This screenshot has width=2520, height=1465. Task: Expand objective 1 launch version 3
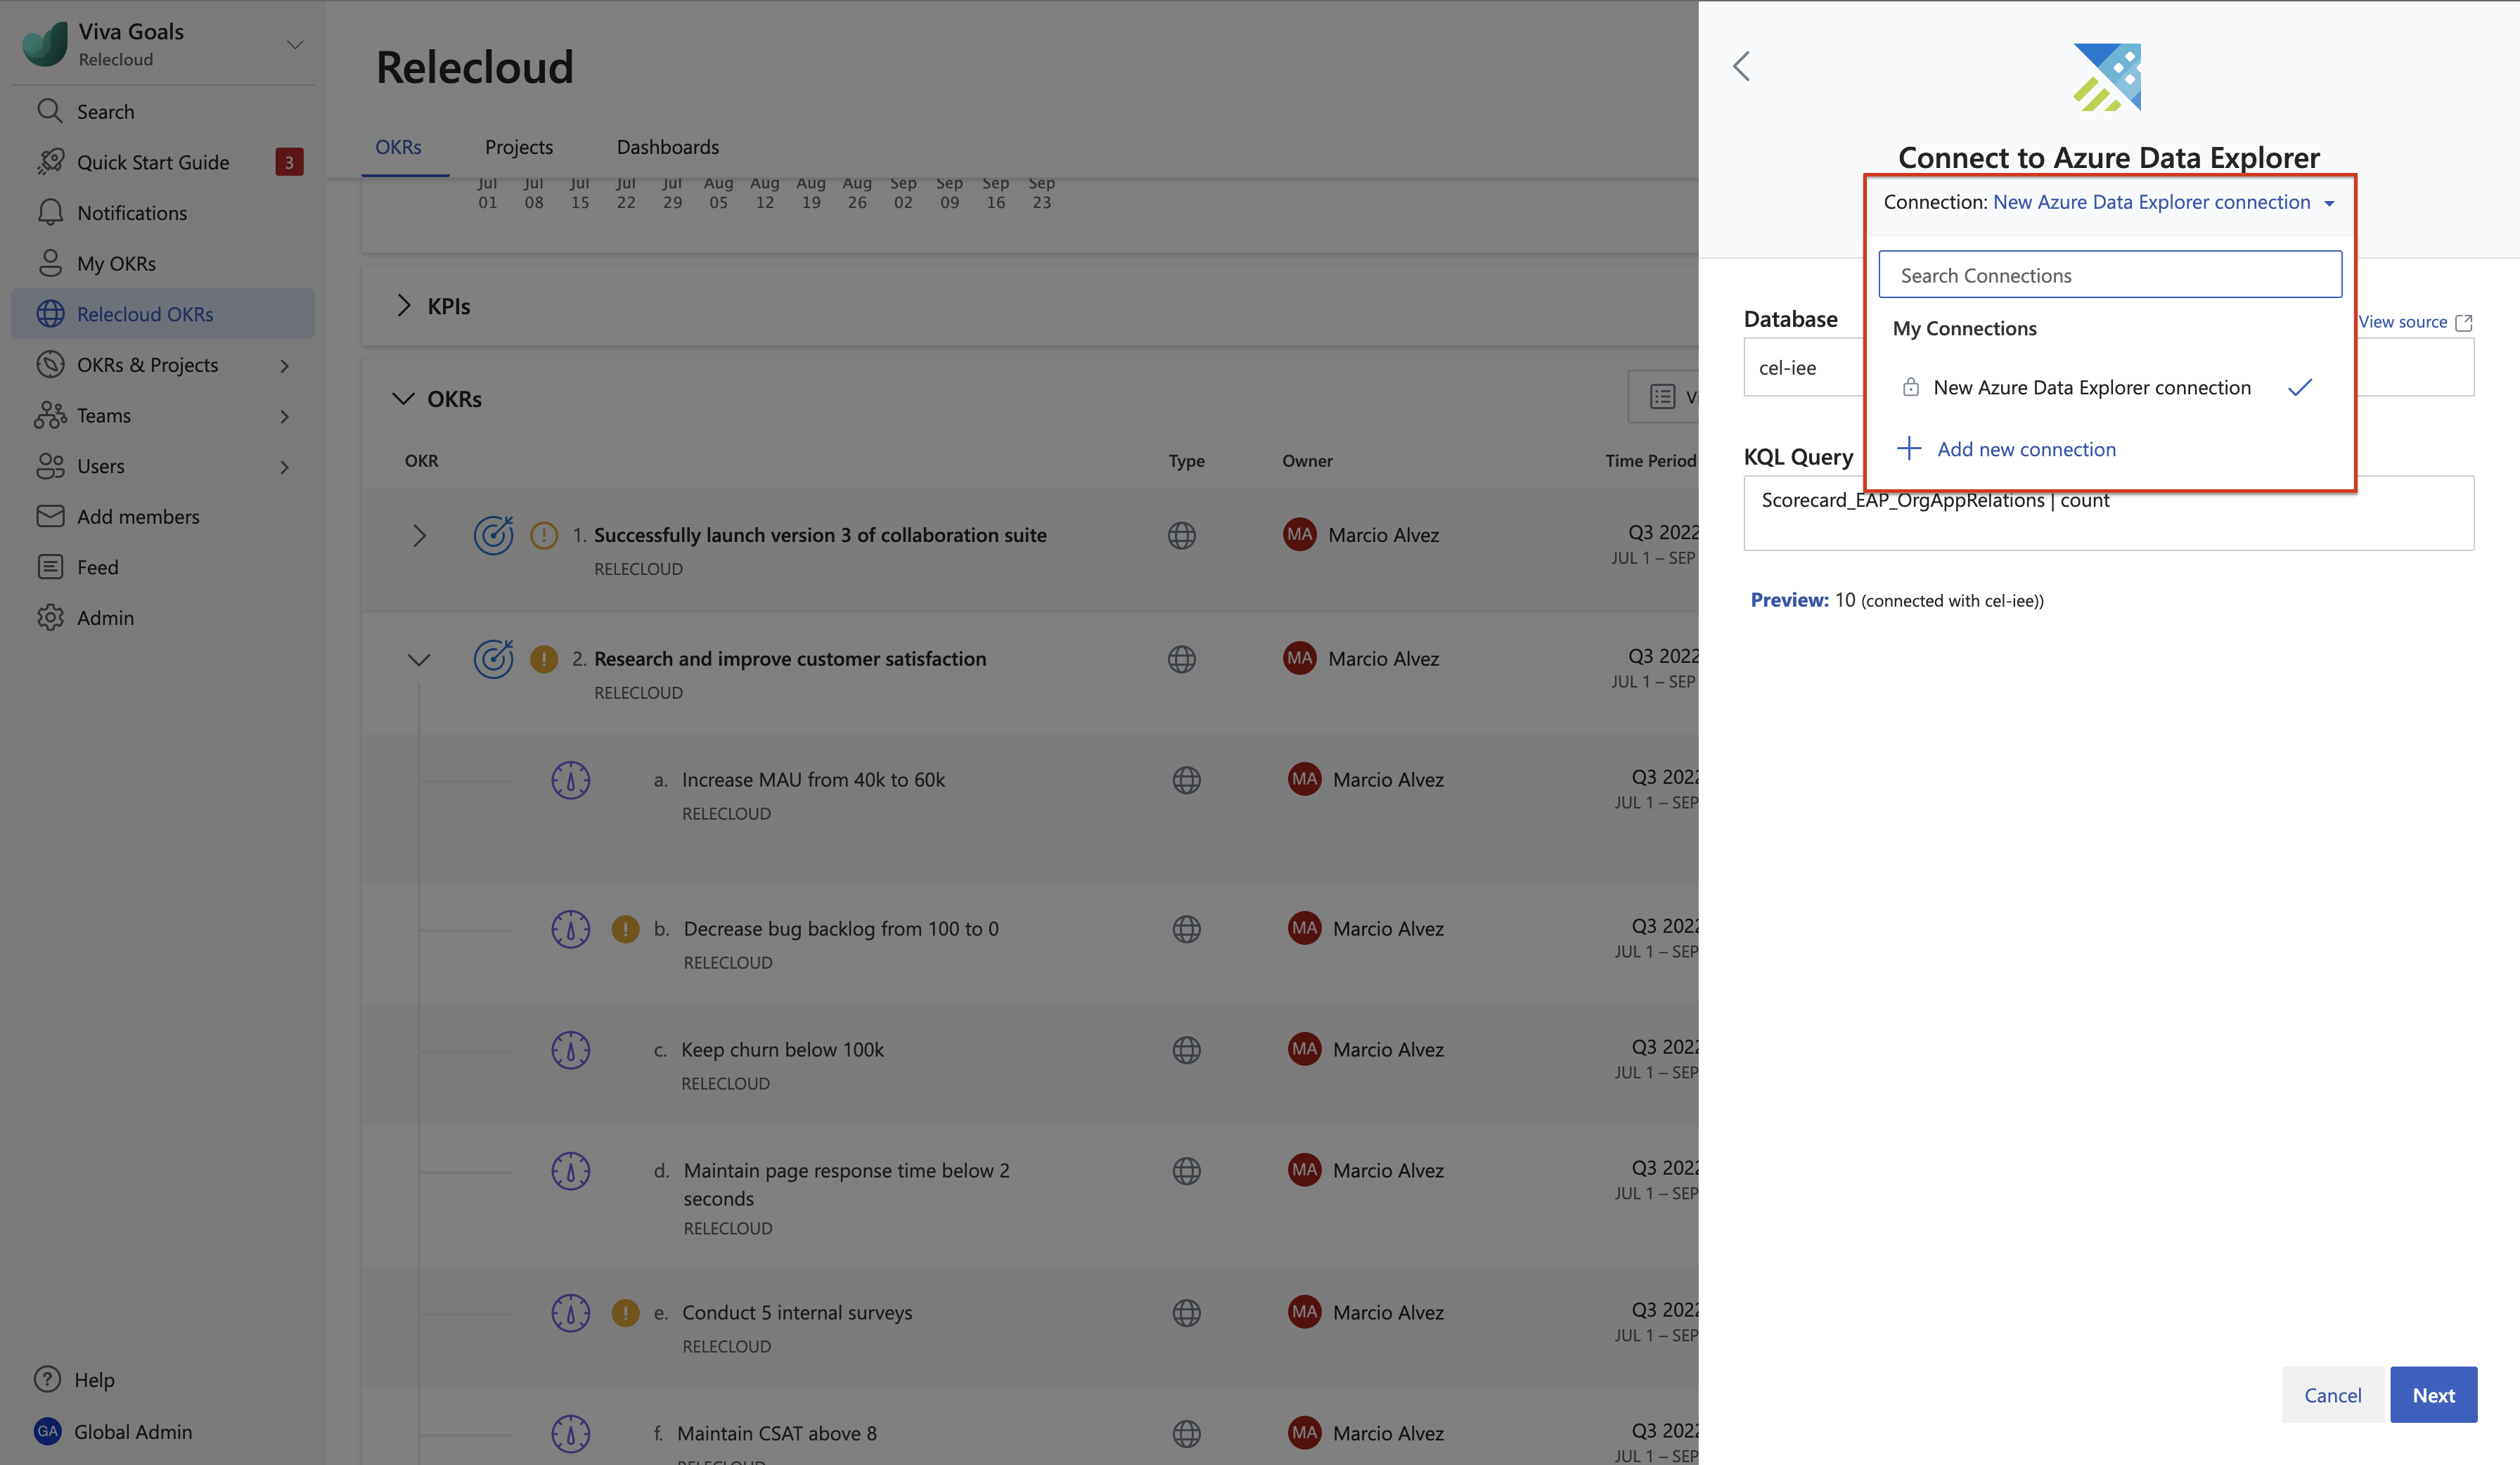419,535
